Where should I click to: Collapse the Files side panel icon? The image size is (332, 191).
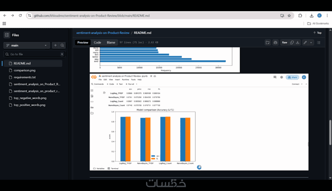[7, 35]
